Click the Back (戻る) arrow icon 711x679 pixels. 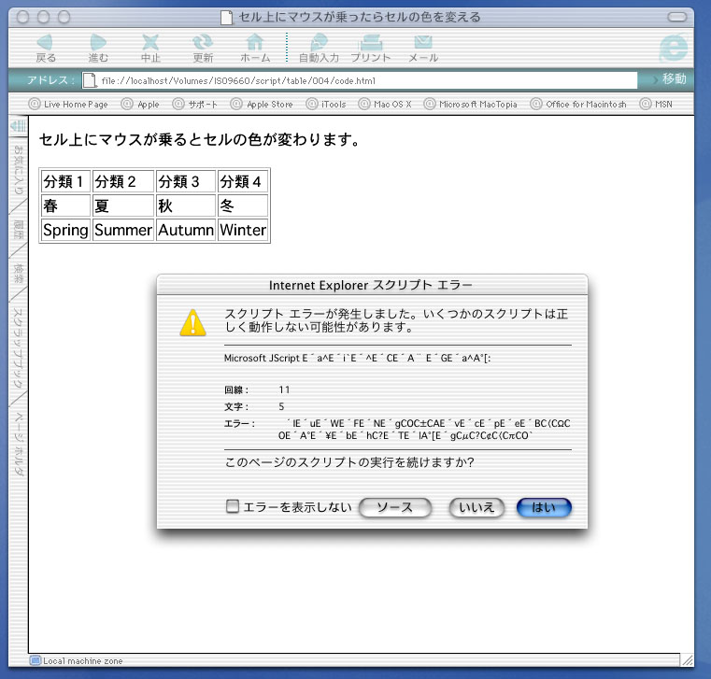pyautogui.click(x=45, y=42)
